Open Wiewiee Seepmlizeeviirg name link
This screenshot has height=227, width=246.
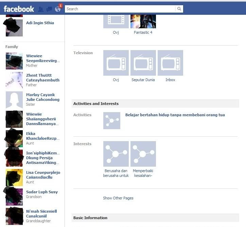(x=43, y=58)
